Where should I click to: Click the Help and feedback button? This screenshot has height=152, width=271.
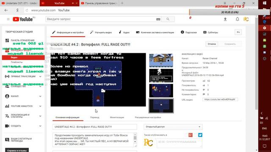[17, 150]
